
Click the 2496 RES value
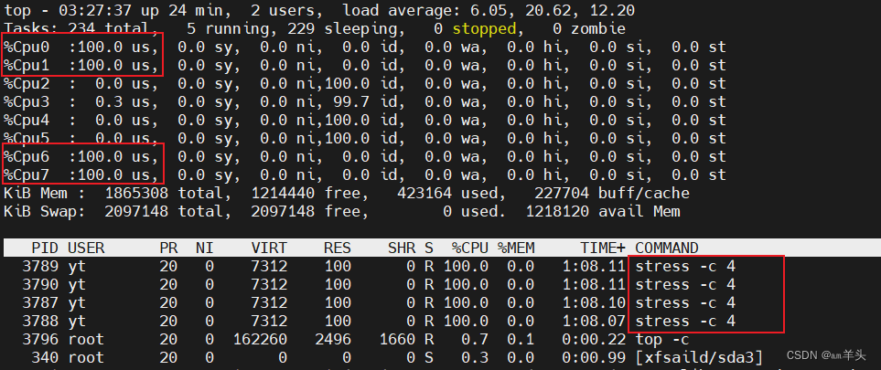click(333, 339)
